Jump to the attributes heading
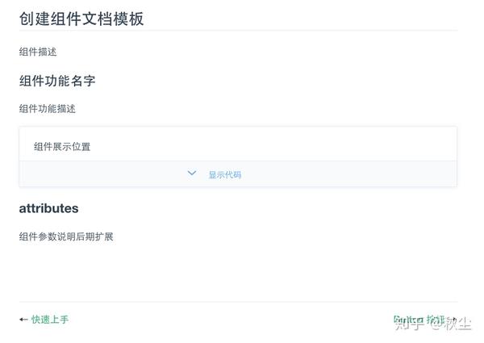Viewport: 484px width, 343px height. (48, 208)
